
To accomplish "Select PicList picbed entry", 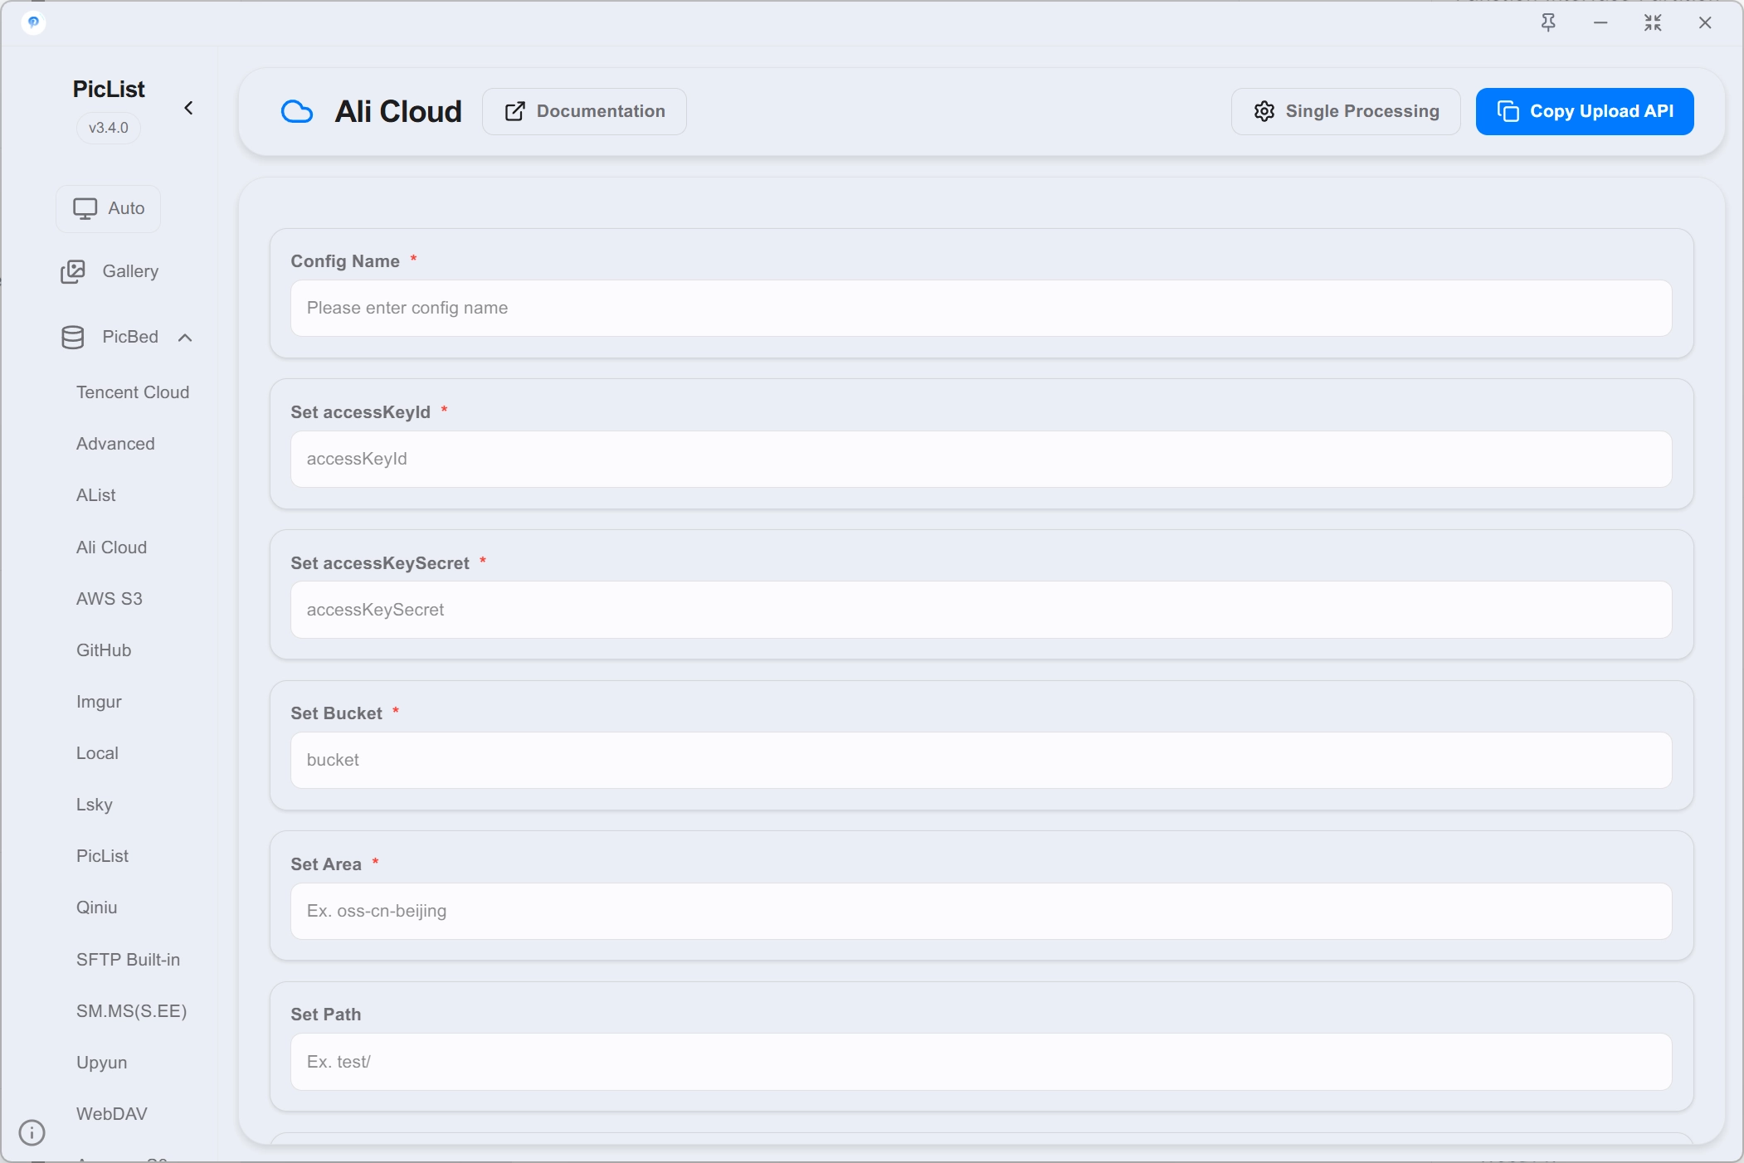I will click(x=103, y=856).
